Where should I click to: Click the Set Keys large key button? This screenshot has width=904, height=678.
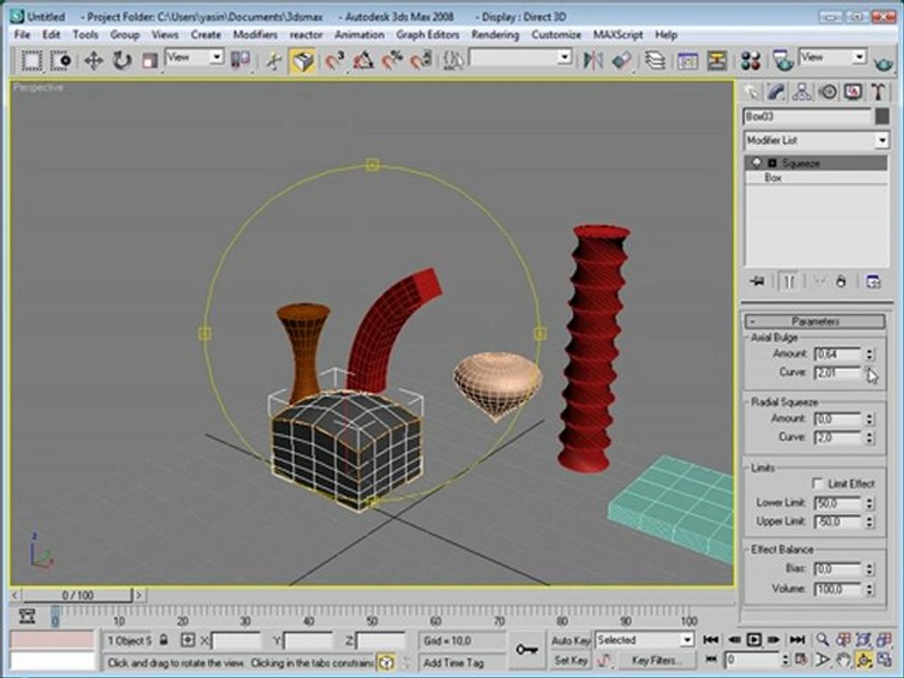tap(526, 650)
